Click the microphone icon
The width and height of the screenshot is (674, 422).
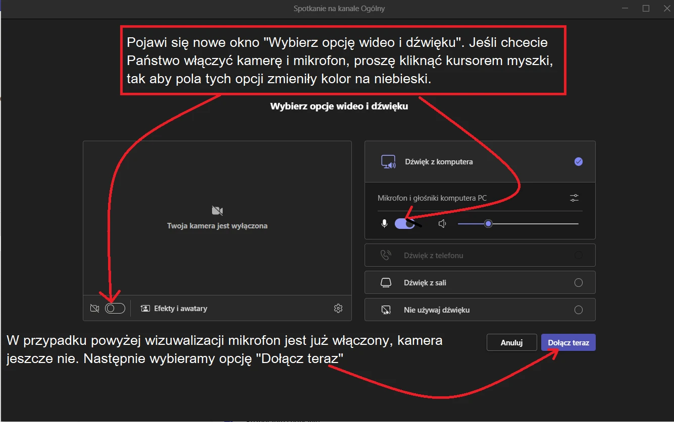coord(384,223)
